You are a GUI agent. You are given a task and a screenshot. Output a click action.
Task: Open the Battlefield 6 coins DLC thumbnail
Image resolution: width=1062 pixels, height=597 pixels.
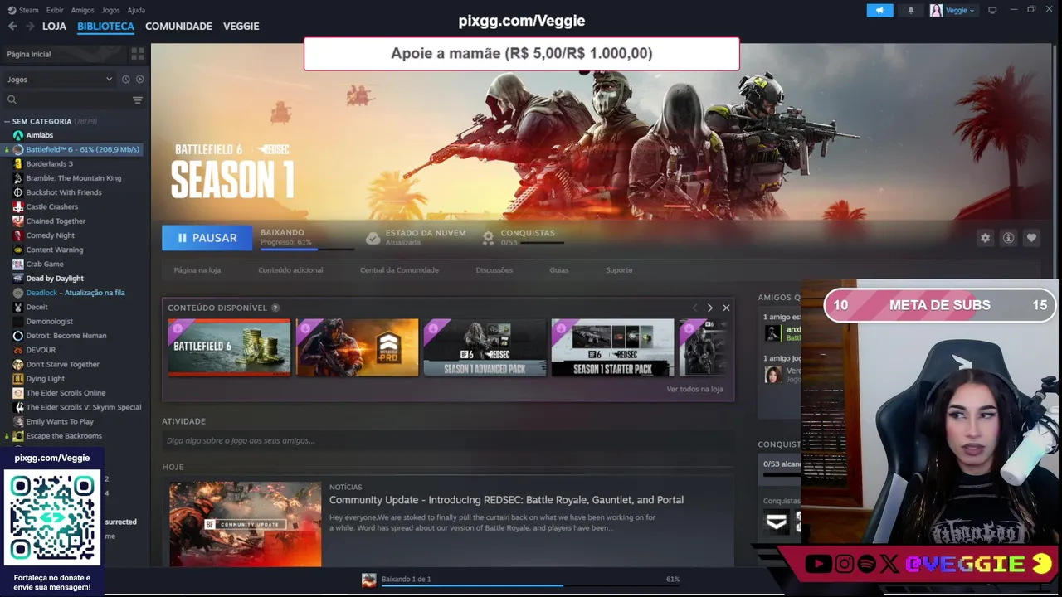[x=229, y=347]
